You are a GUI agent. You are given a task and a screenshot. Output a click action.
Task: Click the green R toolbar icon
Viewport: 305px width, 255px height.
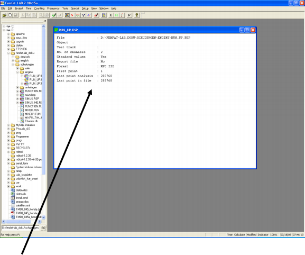[x=116, y=15]
